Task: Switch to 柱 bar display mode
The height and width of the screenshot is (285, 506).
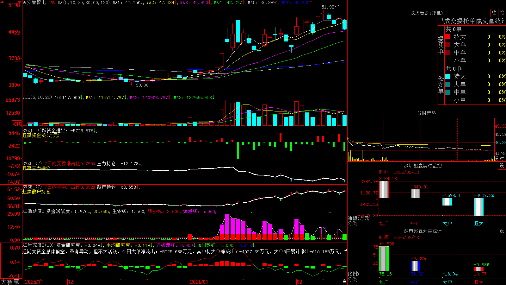Action: tap(494, 13)
